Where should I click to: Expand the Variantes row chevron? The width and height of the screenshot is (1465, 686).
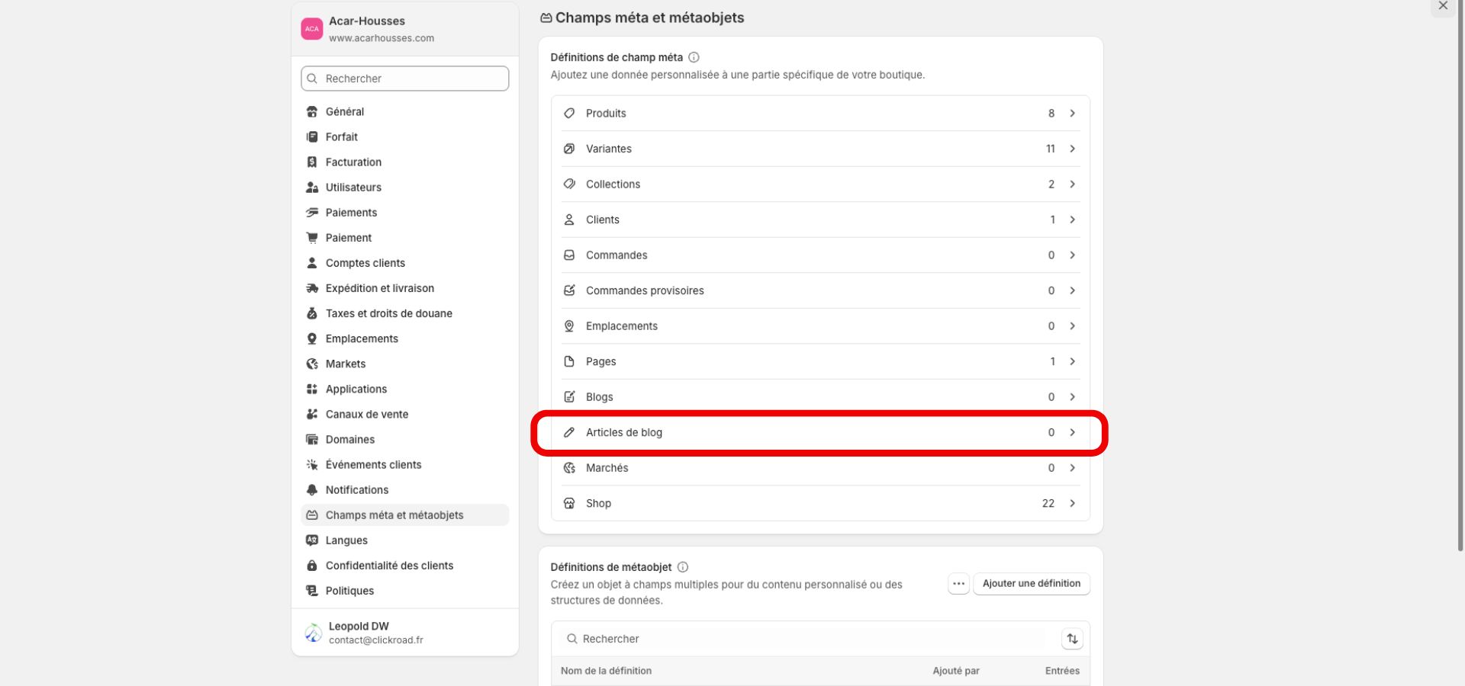click(x=1072, y=149)
